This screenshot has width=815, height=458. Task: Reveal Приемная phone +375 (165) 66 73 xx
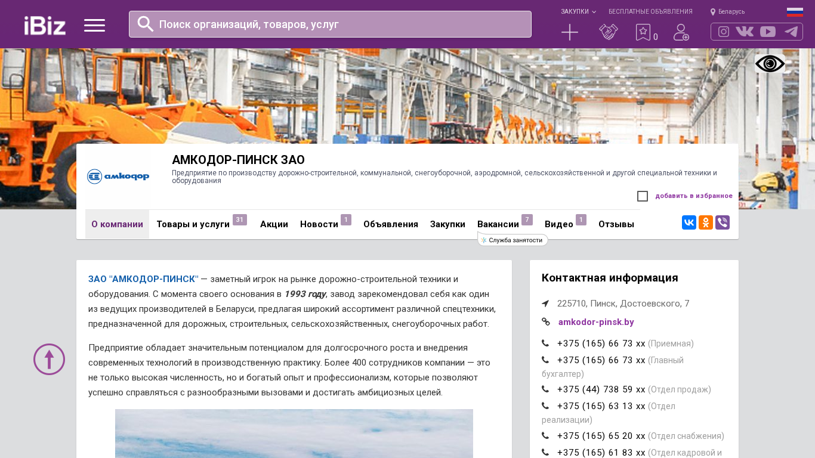[x=601, y=343]
